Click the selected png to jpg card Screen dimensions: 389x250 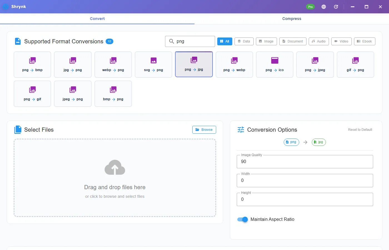click(194, 64)
